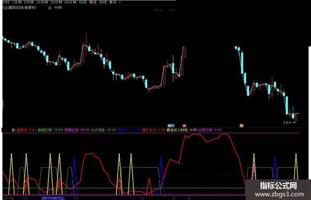311x200 pixels.
Task: Switch to the 5分钟 period tab
Action: pos(29,2)
